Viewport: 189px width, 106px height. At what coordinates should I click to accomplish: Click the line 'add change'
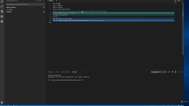pyautogui.click(x=56, y=4)
